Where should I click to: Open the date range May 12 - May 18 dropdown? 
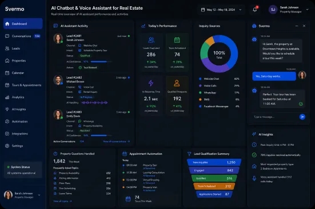(x=221, y=10)
